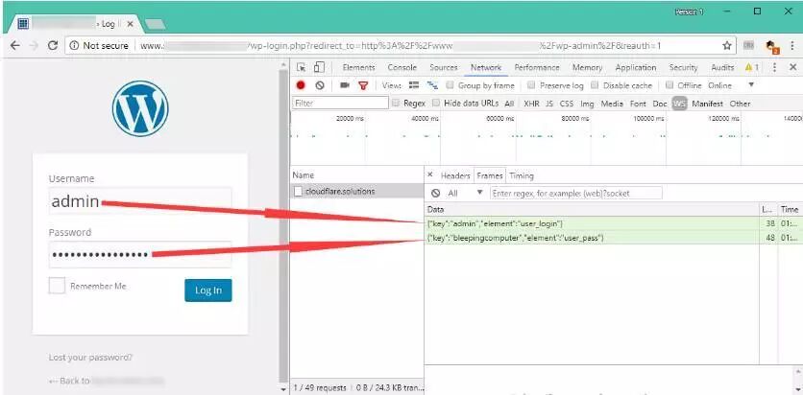Click the Username input field
Viewport: 803px width, 395px height.
click(140, 201)
